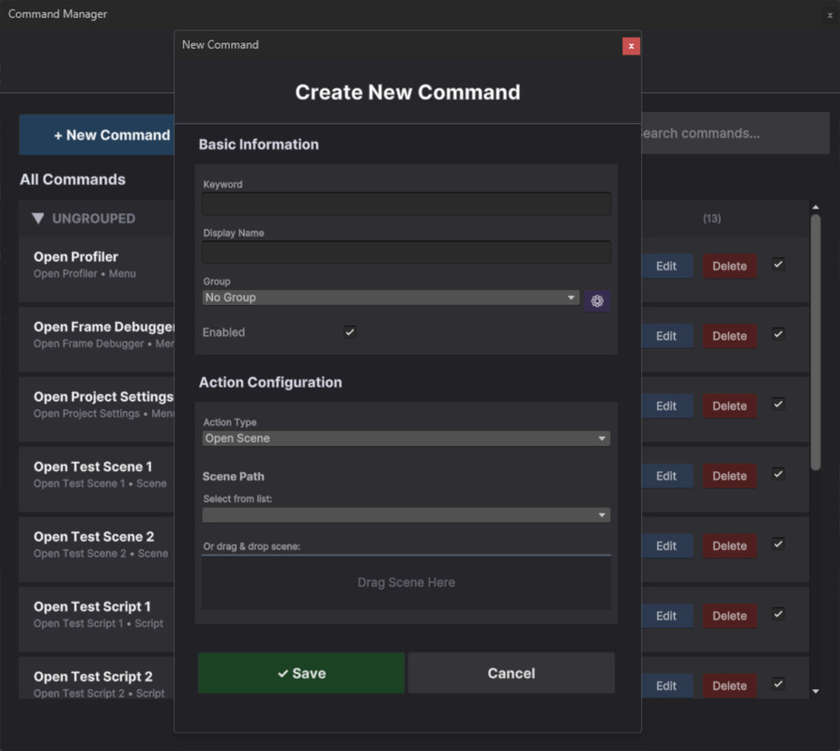
Task: Uncheck the Open Profiler command checkbox
Action: [778, 265]
